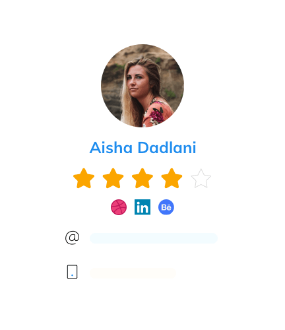Open the Aisha Dadlani name link
The image size is (285, 330).
click(x=142, y=147)
